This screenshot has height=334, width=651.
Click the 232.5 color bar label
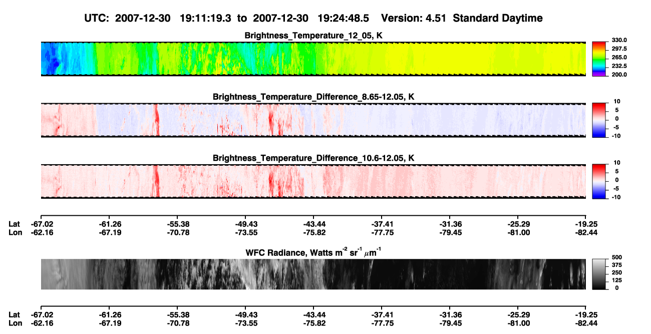click(619, 66)
